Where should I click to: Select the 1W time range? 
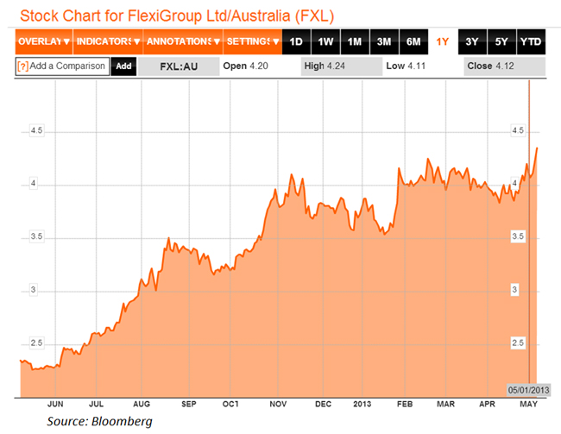tap(325, 41)
